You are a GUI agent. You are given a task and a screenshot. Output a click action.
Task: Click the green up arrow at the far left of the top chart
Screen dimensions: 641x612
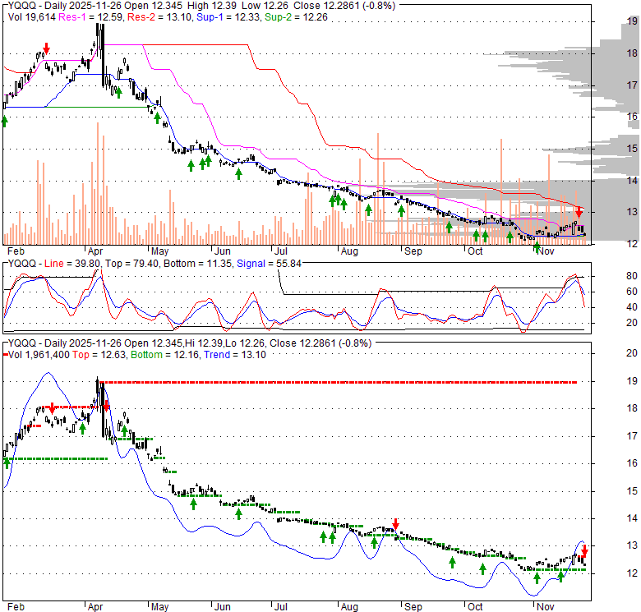tap(4, 121)
